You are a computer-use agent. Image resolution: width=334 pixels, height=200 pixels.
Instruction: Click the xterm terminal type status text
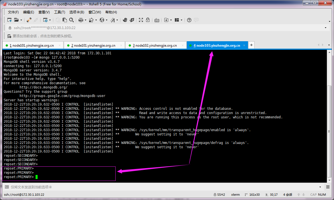[x=235, y=195]
